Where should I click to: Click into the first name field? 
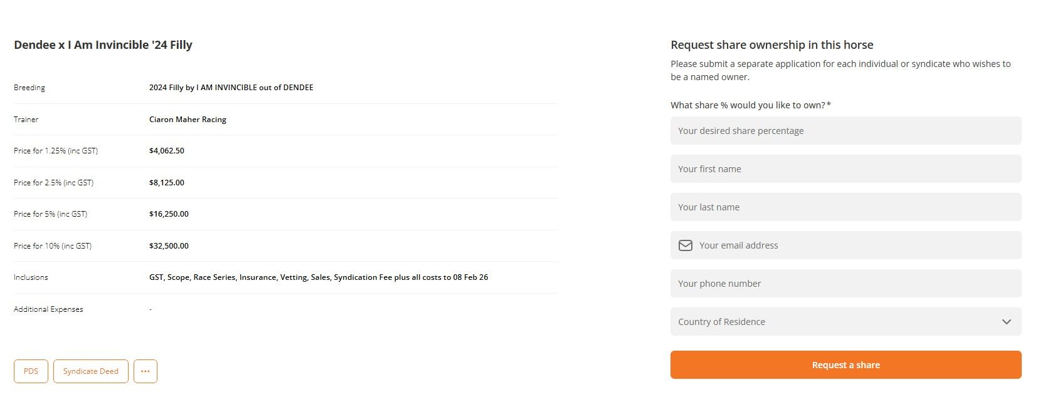(x=845, y=169)
